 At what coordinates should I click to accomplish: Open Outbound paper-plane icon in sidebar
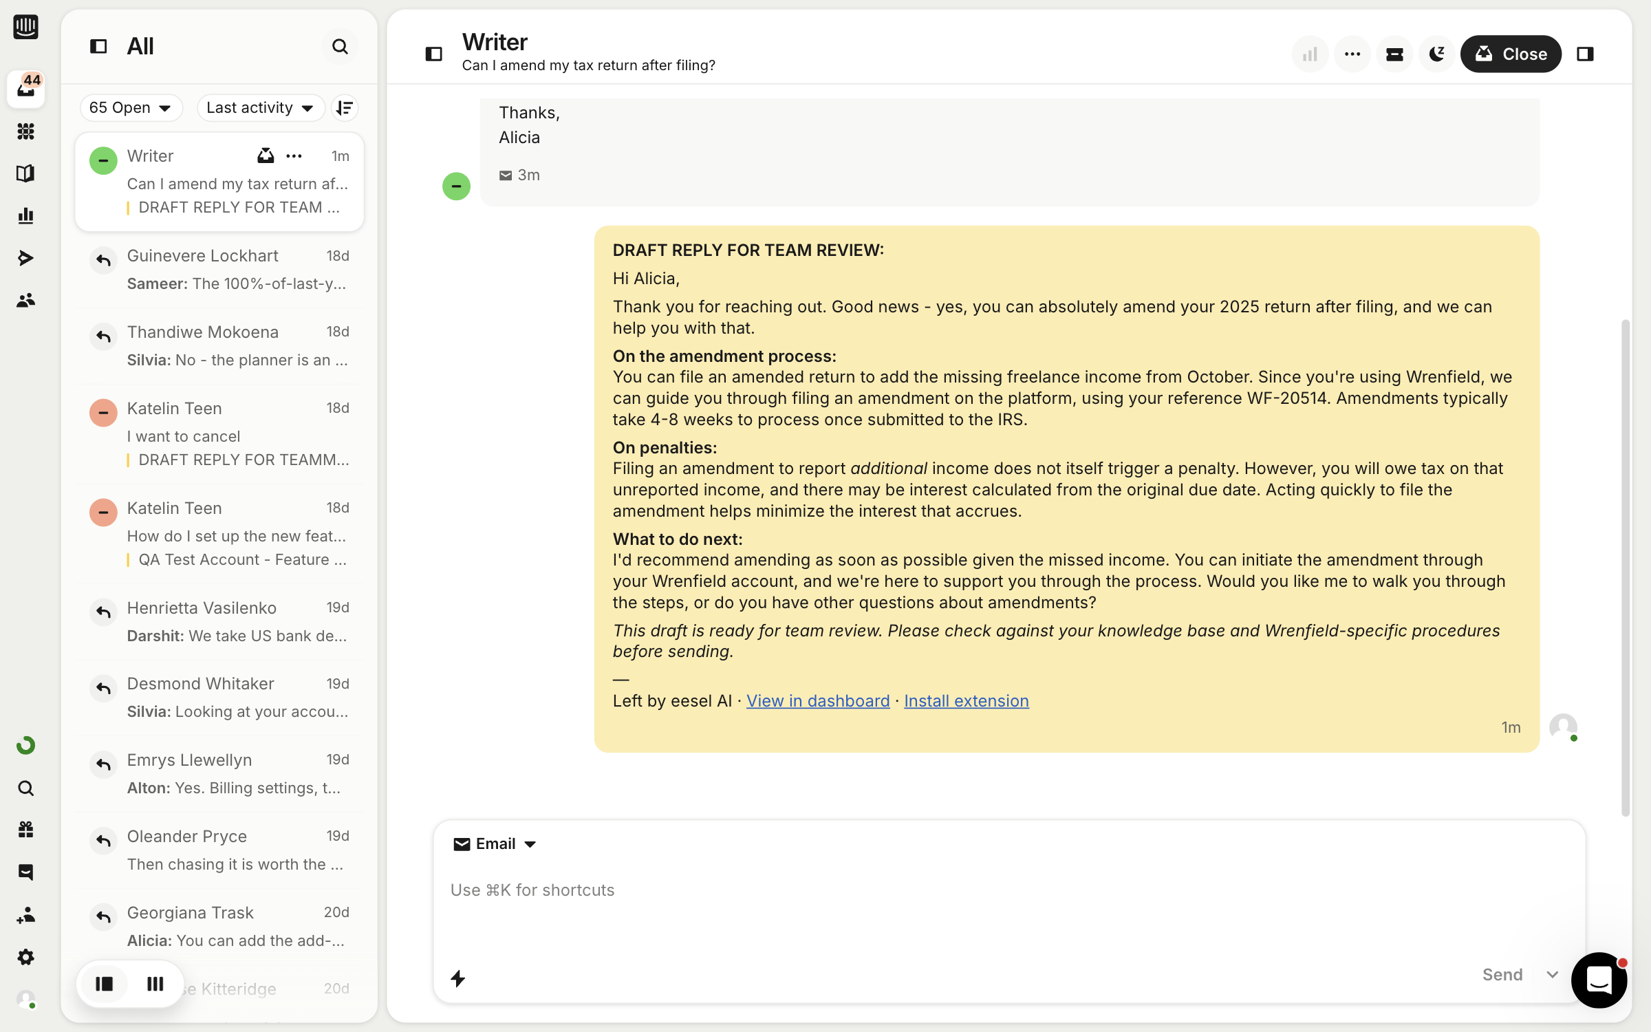[26, 258]
